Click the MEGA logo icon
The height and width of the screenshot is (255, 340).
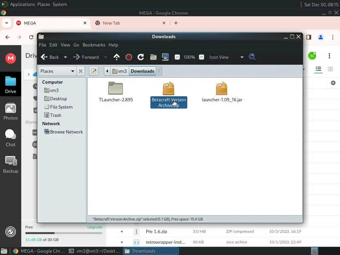(11, 58)
